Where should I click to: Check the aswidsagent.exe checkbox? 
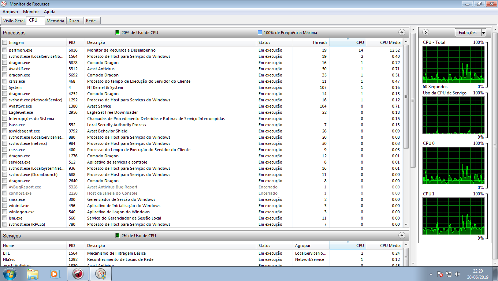click(4, 131)
